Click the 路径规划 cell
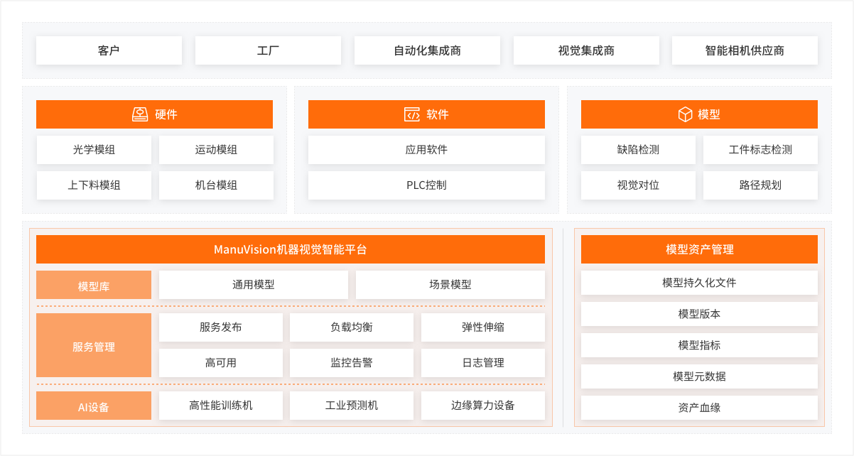Viewport: 854px width, 456px height. pos(761,185)
